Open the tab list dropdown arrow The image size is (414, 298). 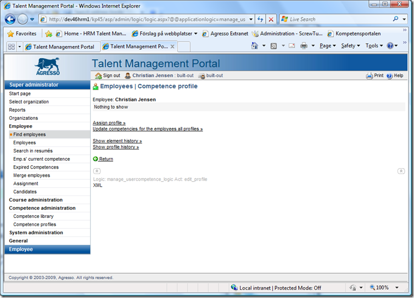point(20,47)
